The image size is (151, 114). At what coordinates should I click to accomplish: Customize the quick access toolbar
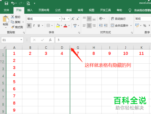[34, 3]
